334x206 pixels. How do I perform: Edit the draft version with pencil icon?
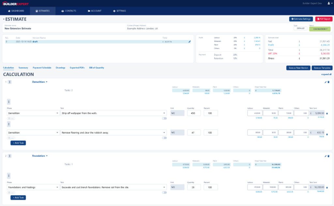(190, 42)
